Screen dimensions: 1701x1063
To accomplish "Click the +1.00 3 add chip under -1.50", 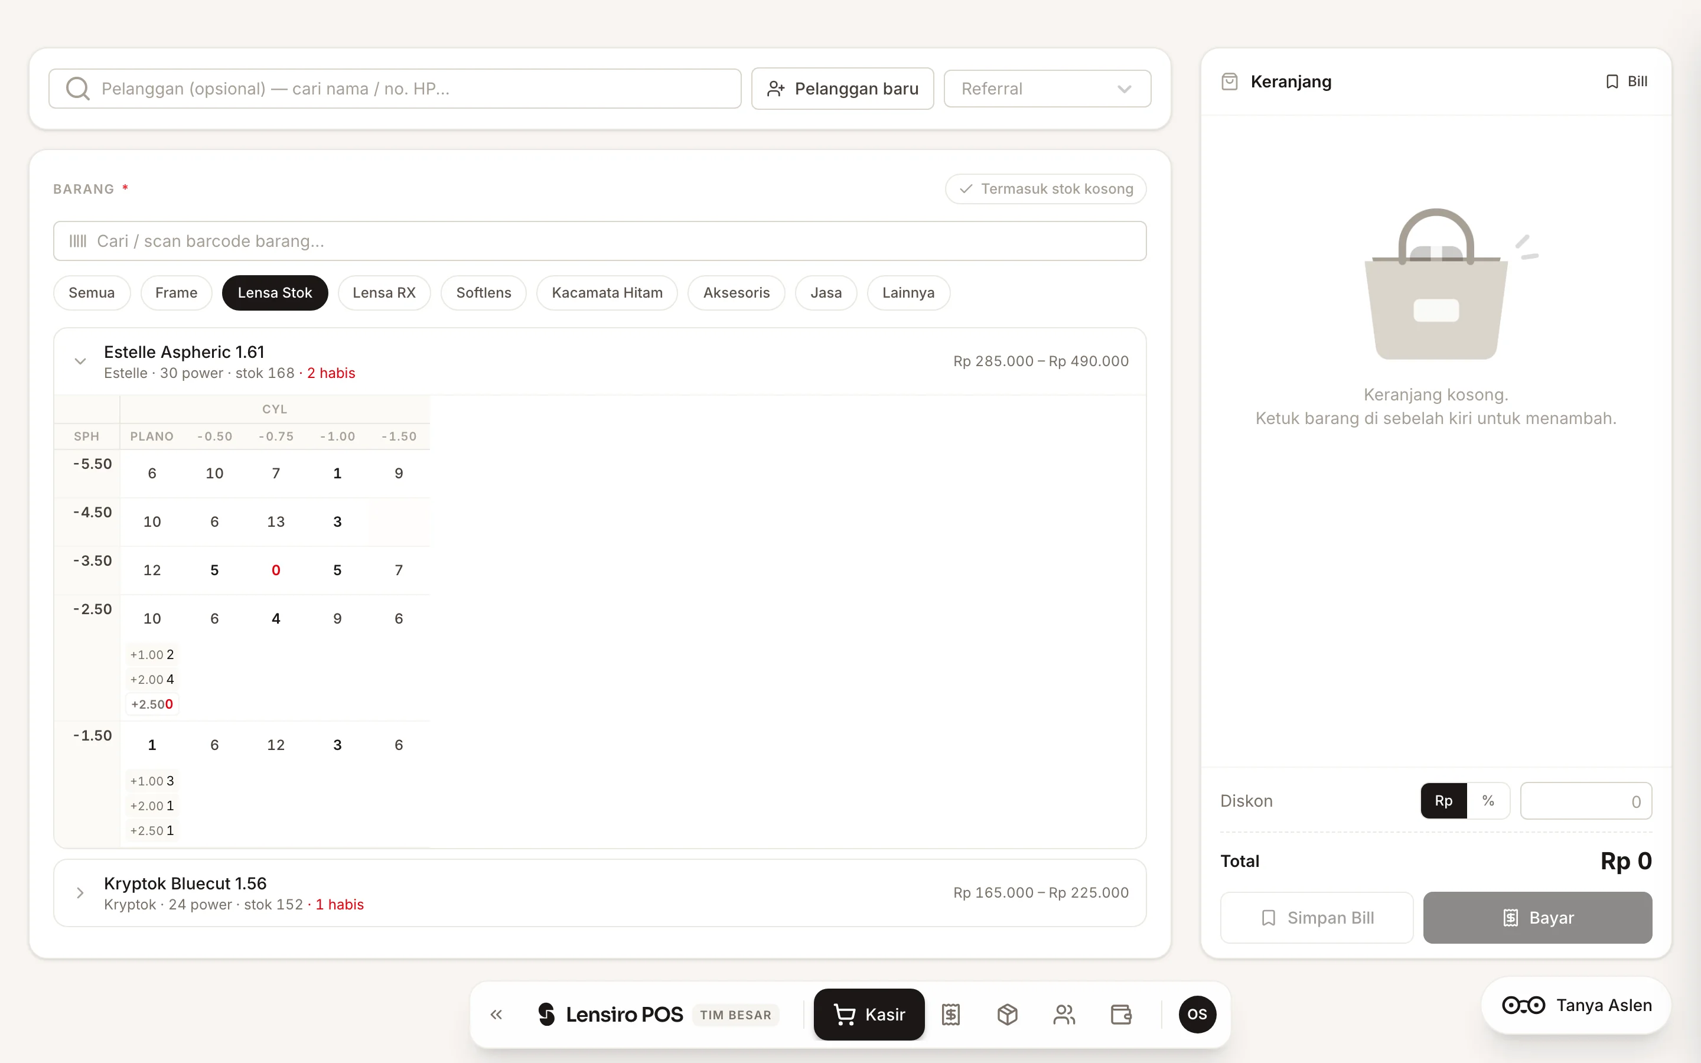I will click(x=152, y=781).
